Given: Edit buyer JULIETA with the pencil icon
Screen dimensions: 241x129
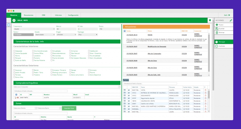Looking at the screenshot, I should click(16, 97).
